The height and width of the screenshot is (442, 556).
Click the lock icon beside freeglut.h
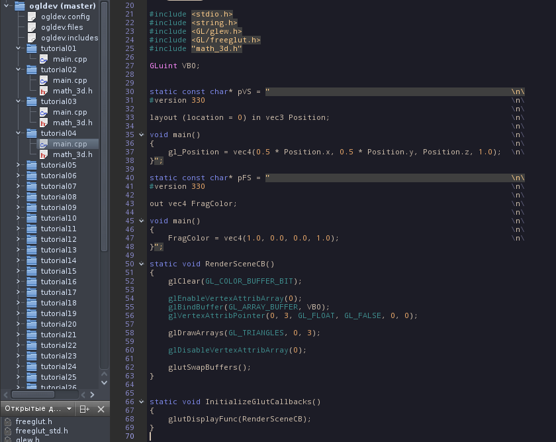[x=8, y=421]
